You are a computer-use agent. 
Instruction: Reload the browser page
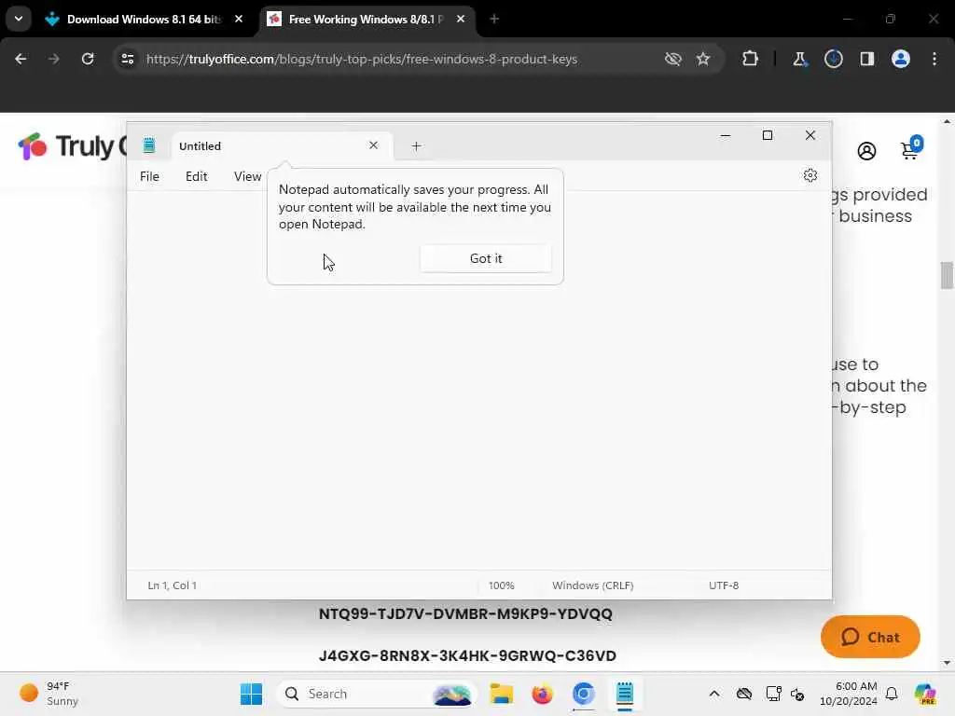(x=88, y=59)
